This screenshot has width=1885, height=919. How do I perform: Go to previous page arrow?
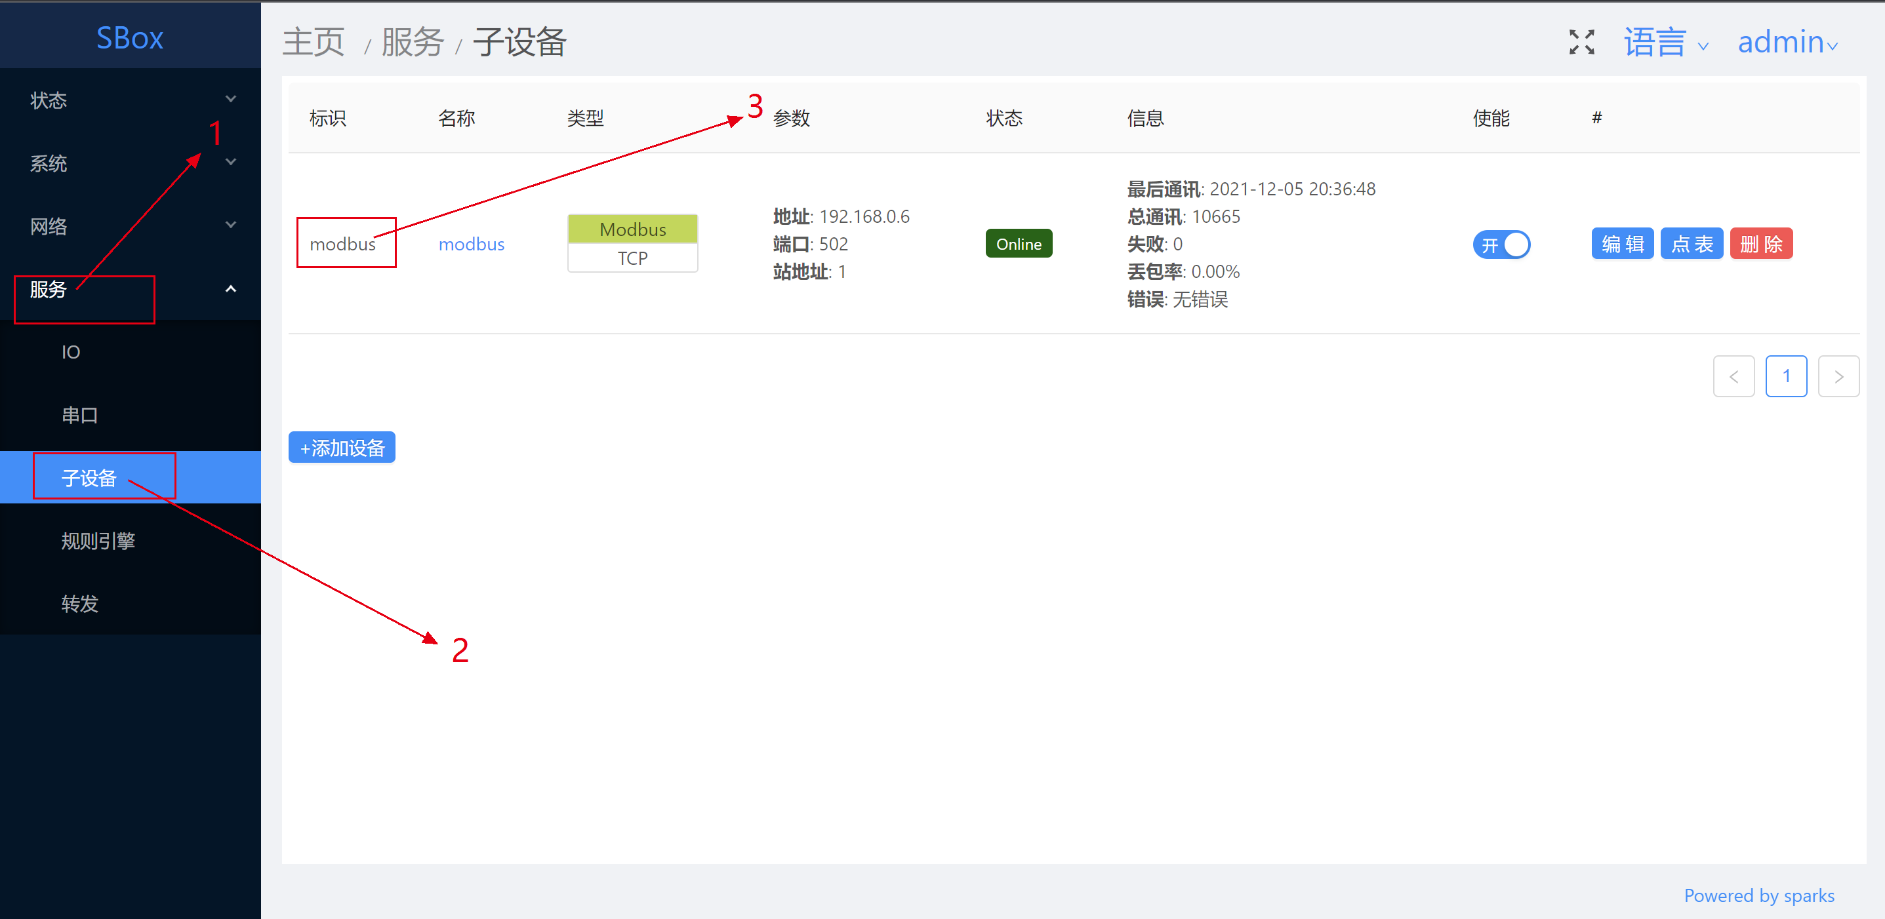1733,376
